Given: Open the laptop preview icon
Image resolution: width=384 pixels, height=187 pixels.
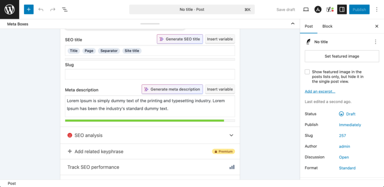Looking at the screenshot, I should pyautogui.click(x=306, y=10).
